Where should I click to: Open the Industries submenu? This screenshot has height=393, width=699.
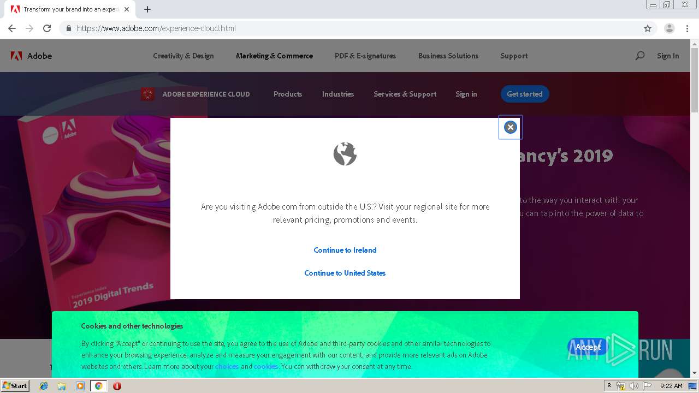coord(338,94)
